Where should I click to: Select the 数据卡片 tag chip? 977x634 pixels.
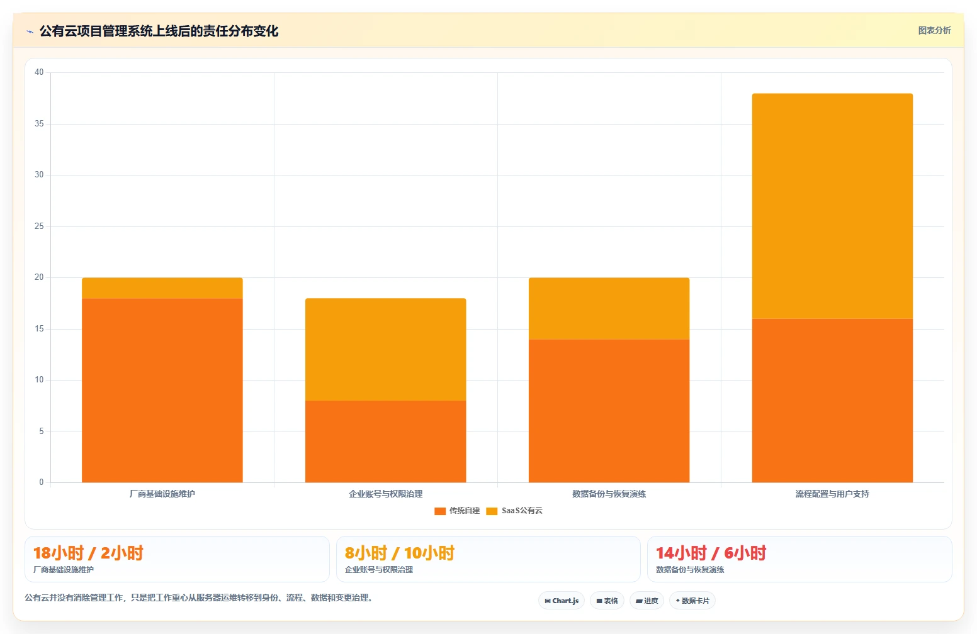pyautogui.click(x=692, y=601)
